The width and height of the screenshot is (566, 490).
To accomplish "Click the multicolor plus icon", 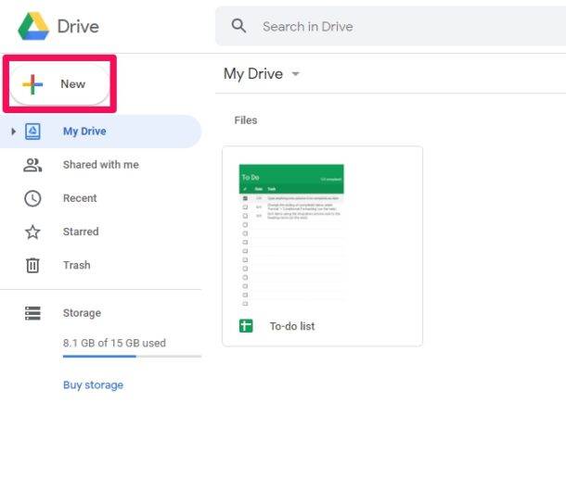I will click(32, 84).
